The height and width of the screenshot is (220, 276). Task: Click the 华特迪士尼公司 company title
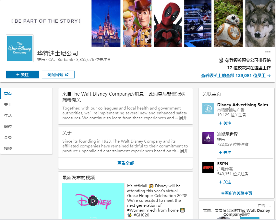click(57, 53)
